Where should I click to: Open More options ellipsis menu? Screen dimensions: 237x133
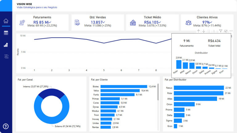231,31
